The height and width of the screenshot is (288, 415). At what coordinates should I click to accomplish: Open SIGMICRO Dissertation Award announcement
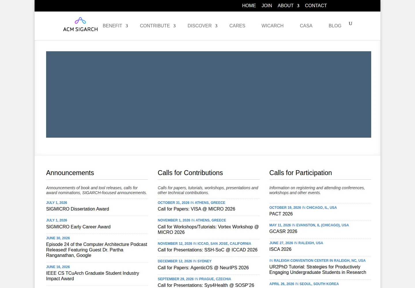(x=78, y=209)
